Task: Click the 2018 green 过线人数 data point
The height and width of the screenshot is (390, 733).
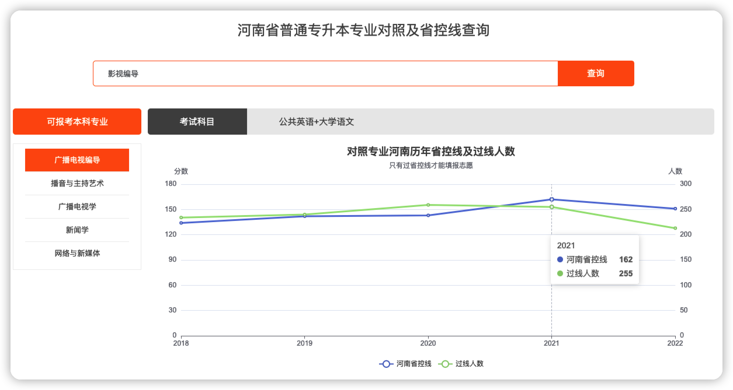Action: (x=181, y=217)
